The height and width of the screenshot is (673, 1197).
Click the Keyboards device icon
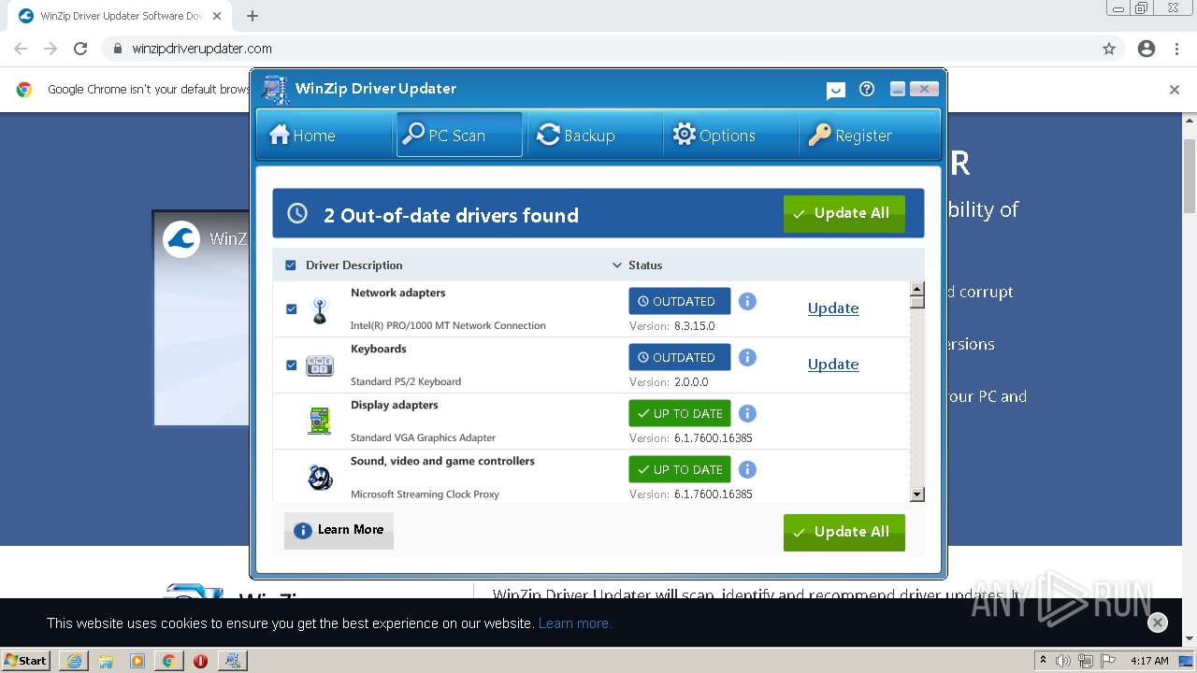pos(320,365)
